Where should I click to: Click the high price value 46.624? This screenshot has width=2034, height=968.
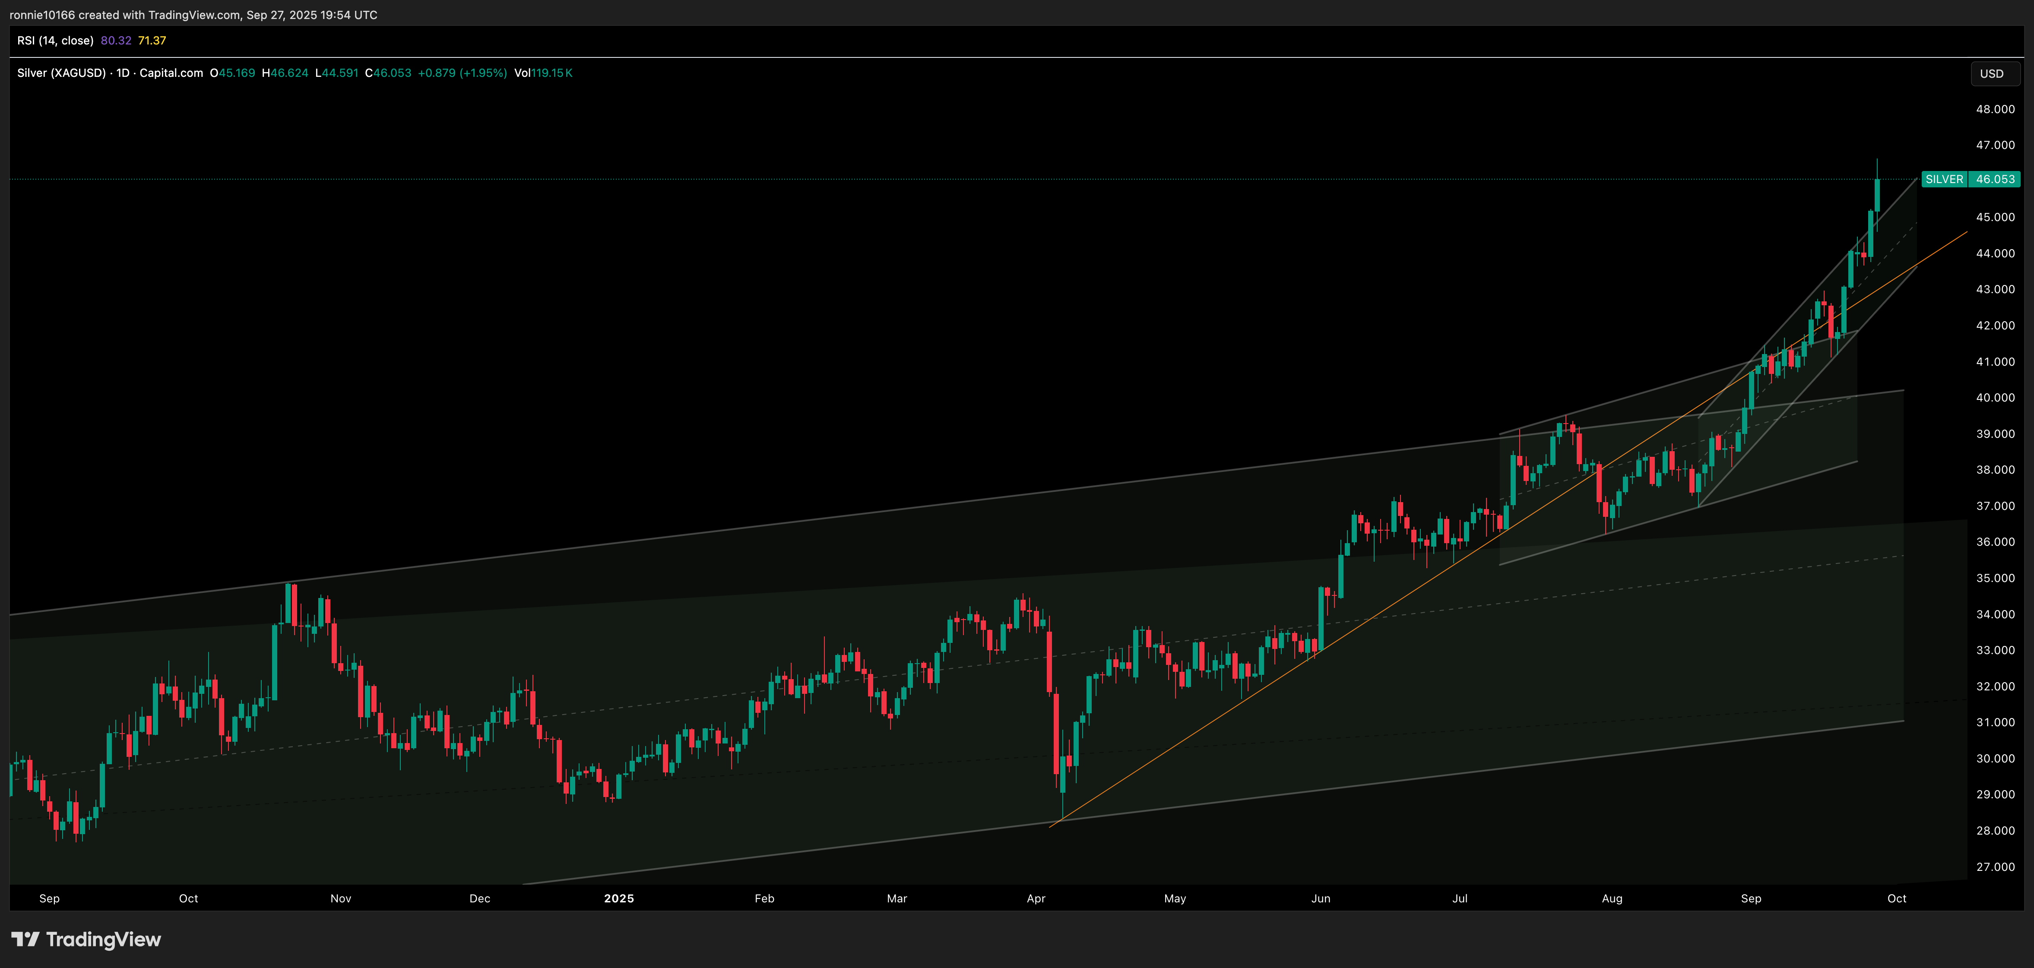click(x=290, y=73)
